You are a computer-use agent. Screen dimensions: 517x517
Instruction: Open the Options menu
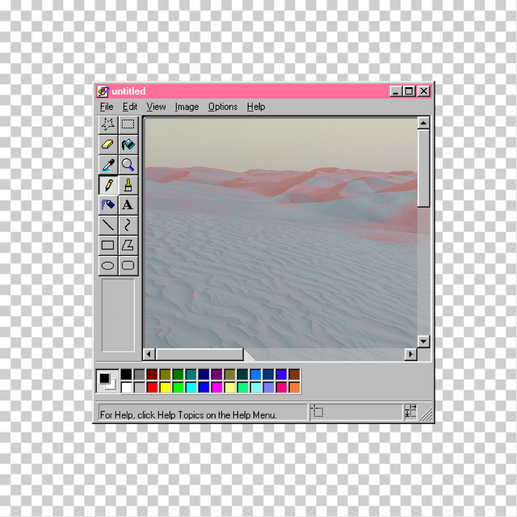223,107
